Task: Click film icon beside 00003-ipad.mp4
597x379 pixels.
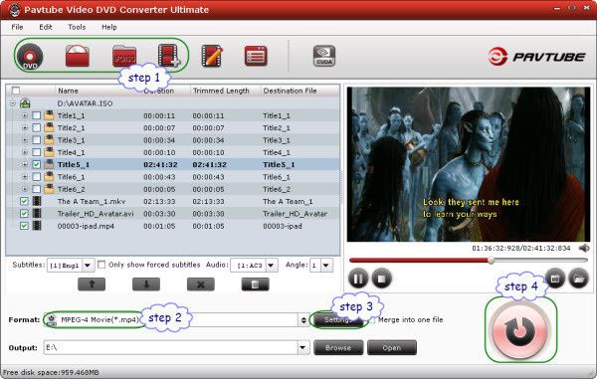Action: click(x=37, y=226)
